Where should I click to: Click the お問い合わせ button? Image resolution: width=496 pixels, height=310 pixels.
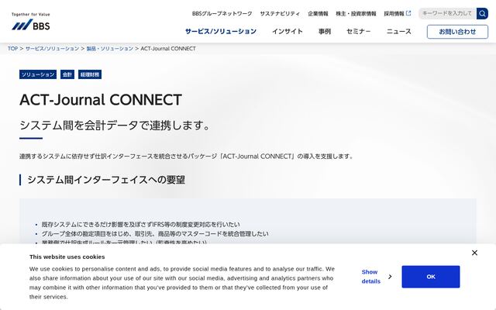(x=457, y=32)
